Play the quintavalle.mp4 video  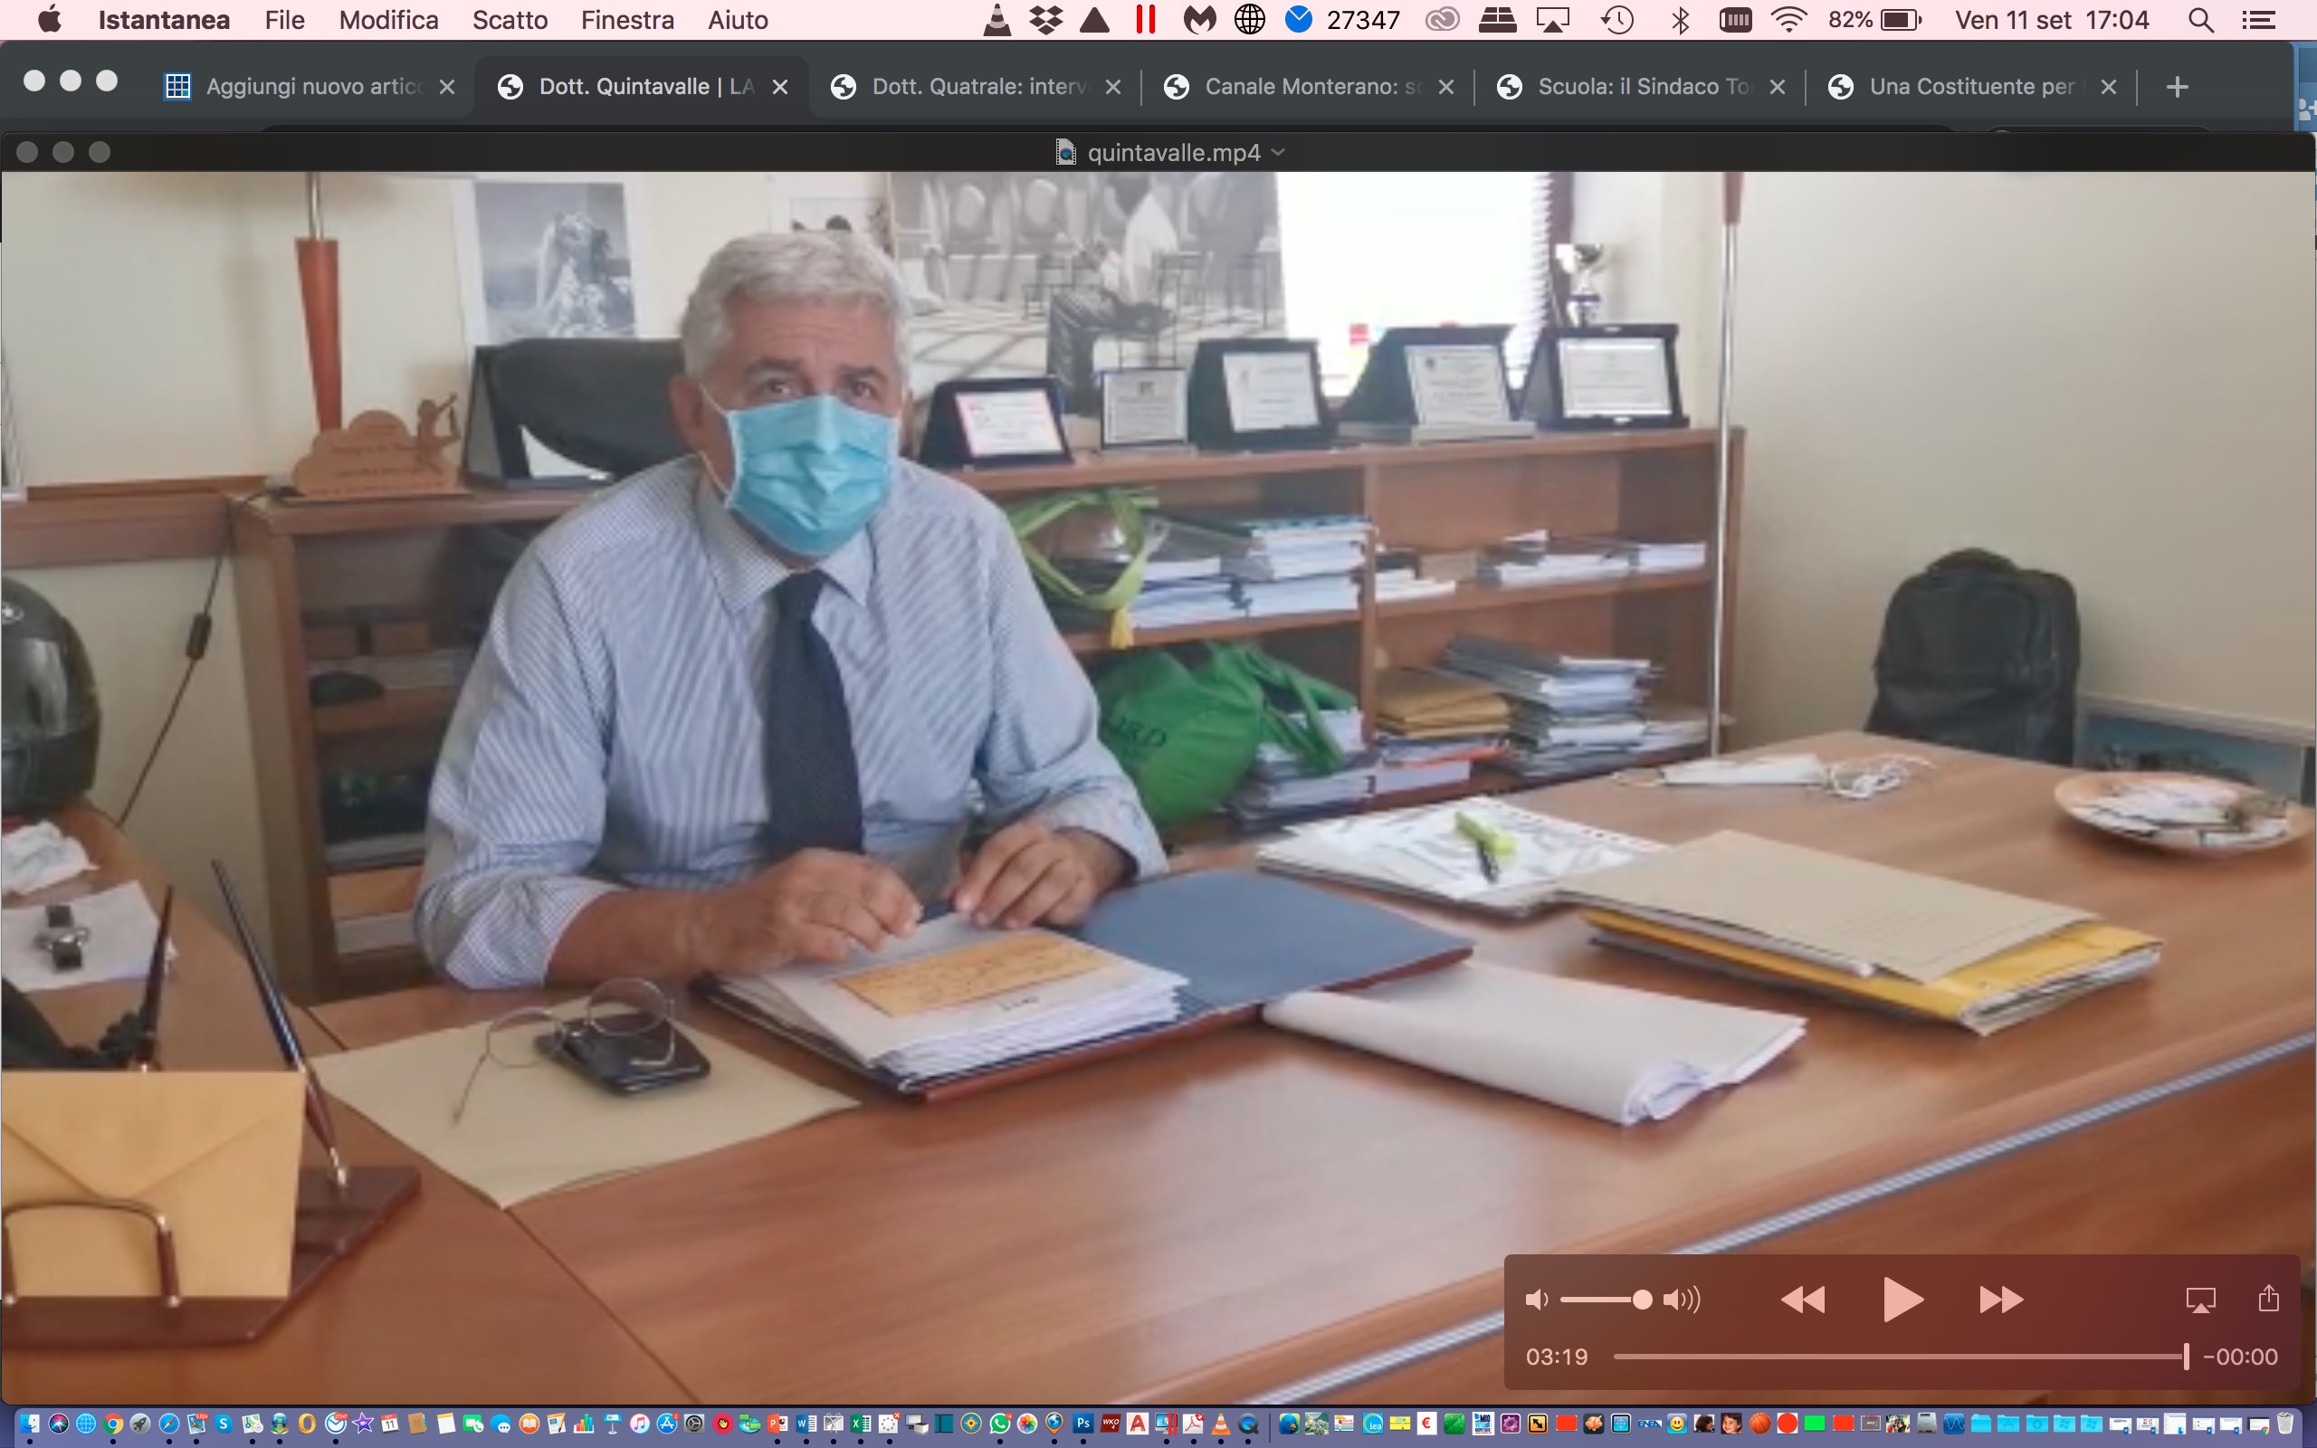(x=1902, y=1300)
